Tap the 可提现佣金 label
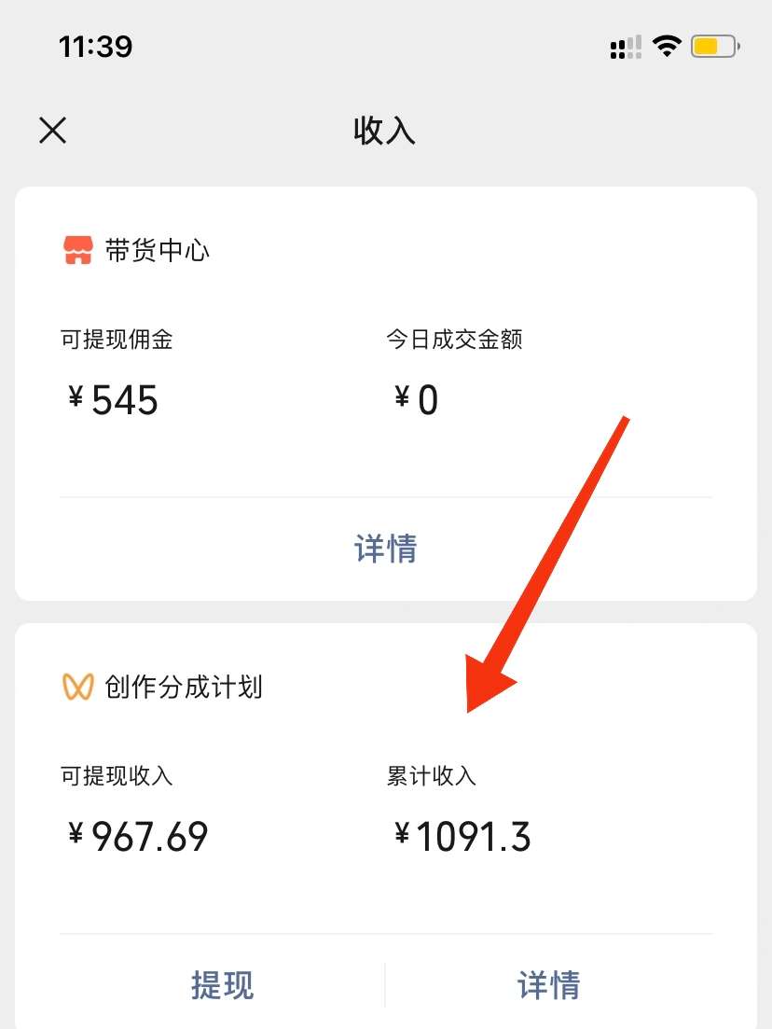772x1029 pixels. tap(117, 340)
